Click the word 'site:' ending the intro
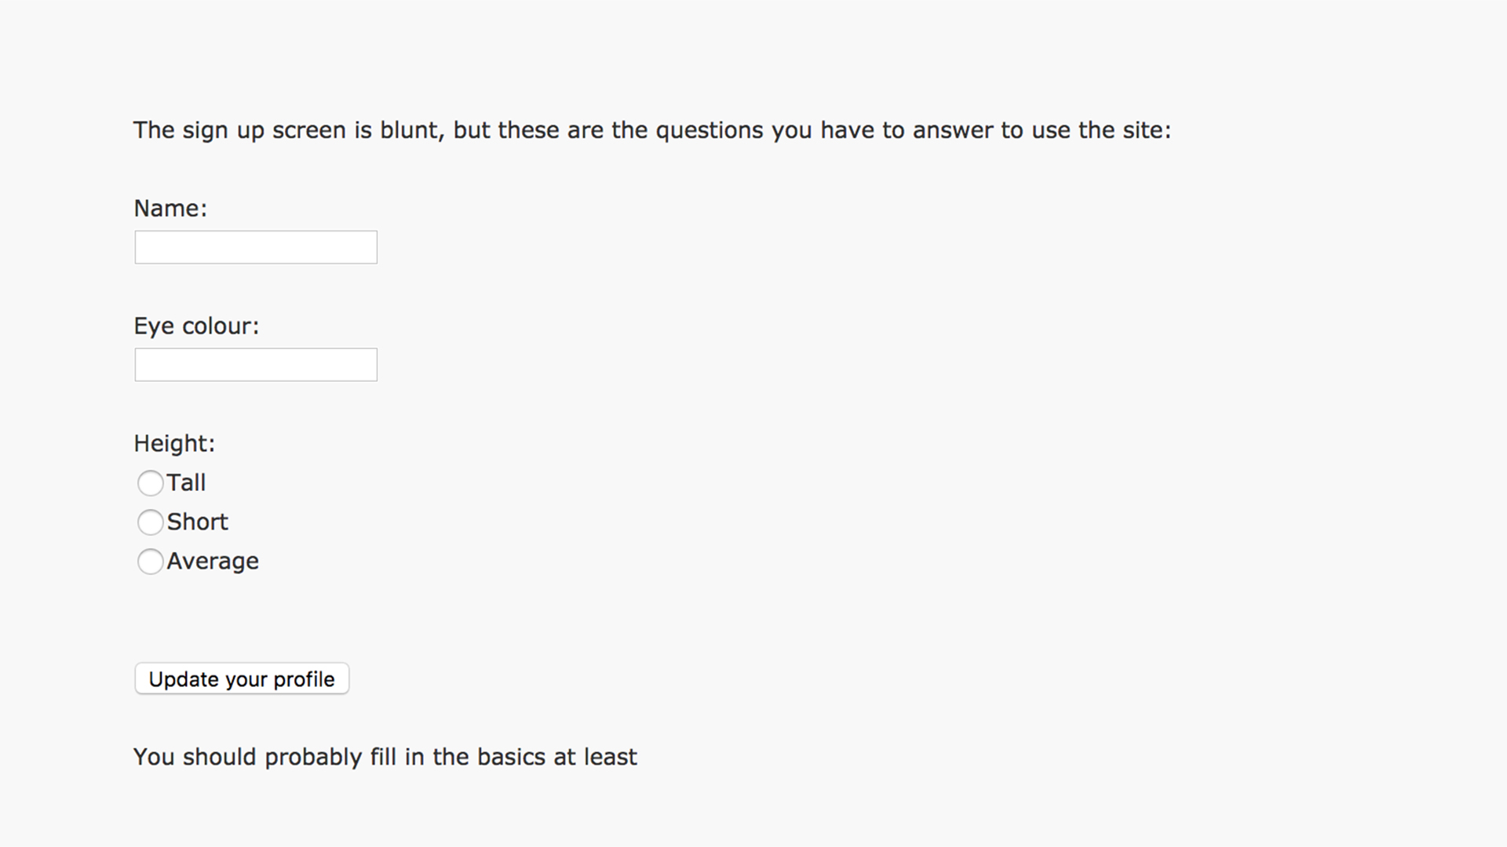The width and height of the screenshot is (1507, 847). (1146, 130)
